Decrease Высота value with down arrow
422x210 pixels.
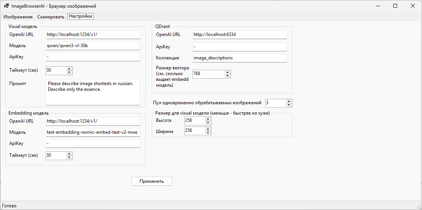click(x=208, y=123)
